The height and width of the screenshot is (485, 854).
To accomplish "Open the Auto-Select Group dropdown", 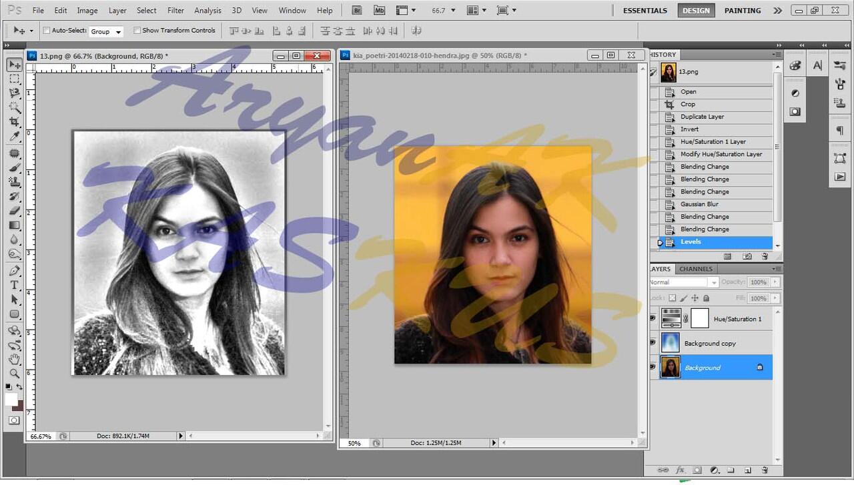I will 106,31.
